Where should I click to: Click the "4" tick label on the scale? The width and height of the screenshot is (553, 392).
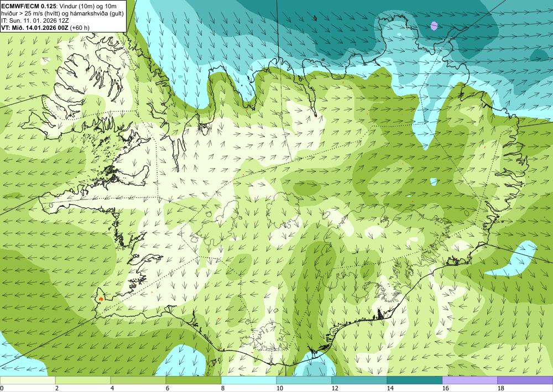point(112,388)
